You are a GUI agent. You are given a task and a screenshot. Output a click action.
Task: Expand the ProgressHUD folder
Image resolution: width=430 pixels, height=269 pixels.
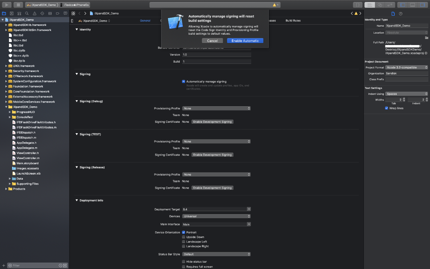click(10, 112)
